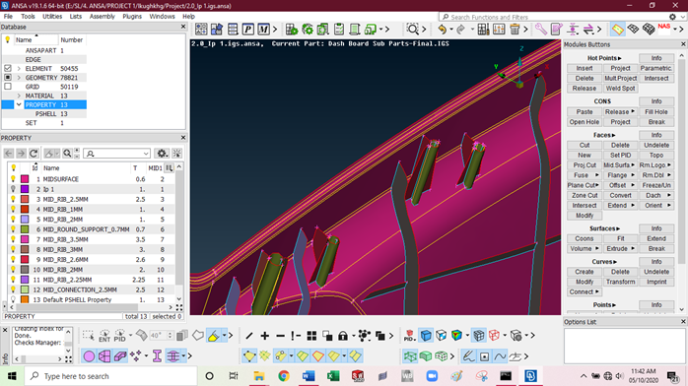Click the Fill Hole button
The image size is (688, 386).
(656, 111)
